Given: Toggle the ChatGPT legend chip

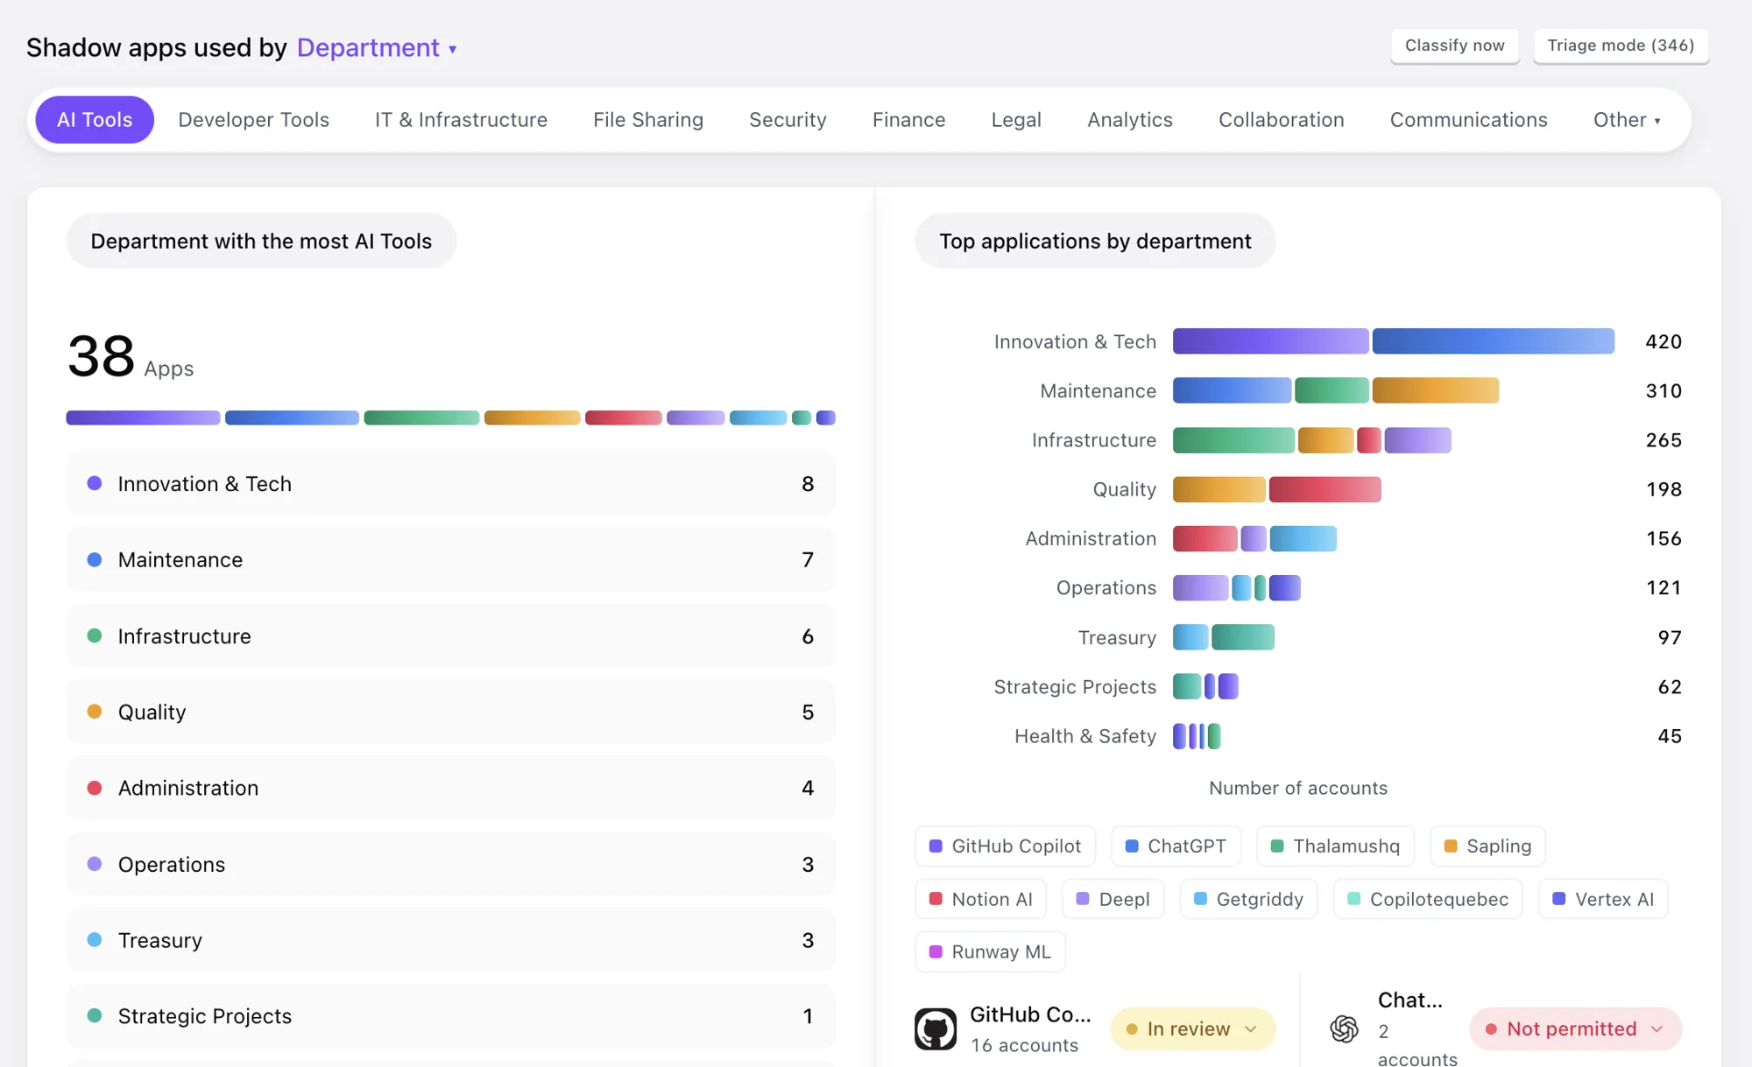Looking at the screenshot, I should point(1176,846).
